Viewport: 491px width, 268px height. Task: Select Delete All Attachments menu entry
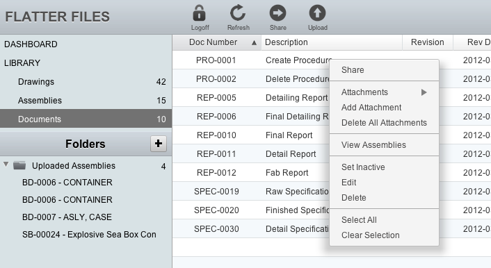[x=384, y=123]
